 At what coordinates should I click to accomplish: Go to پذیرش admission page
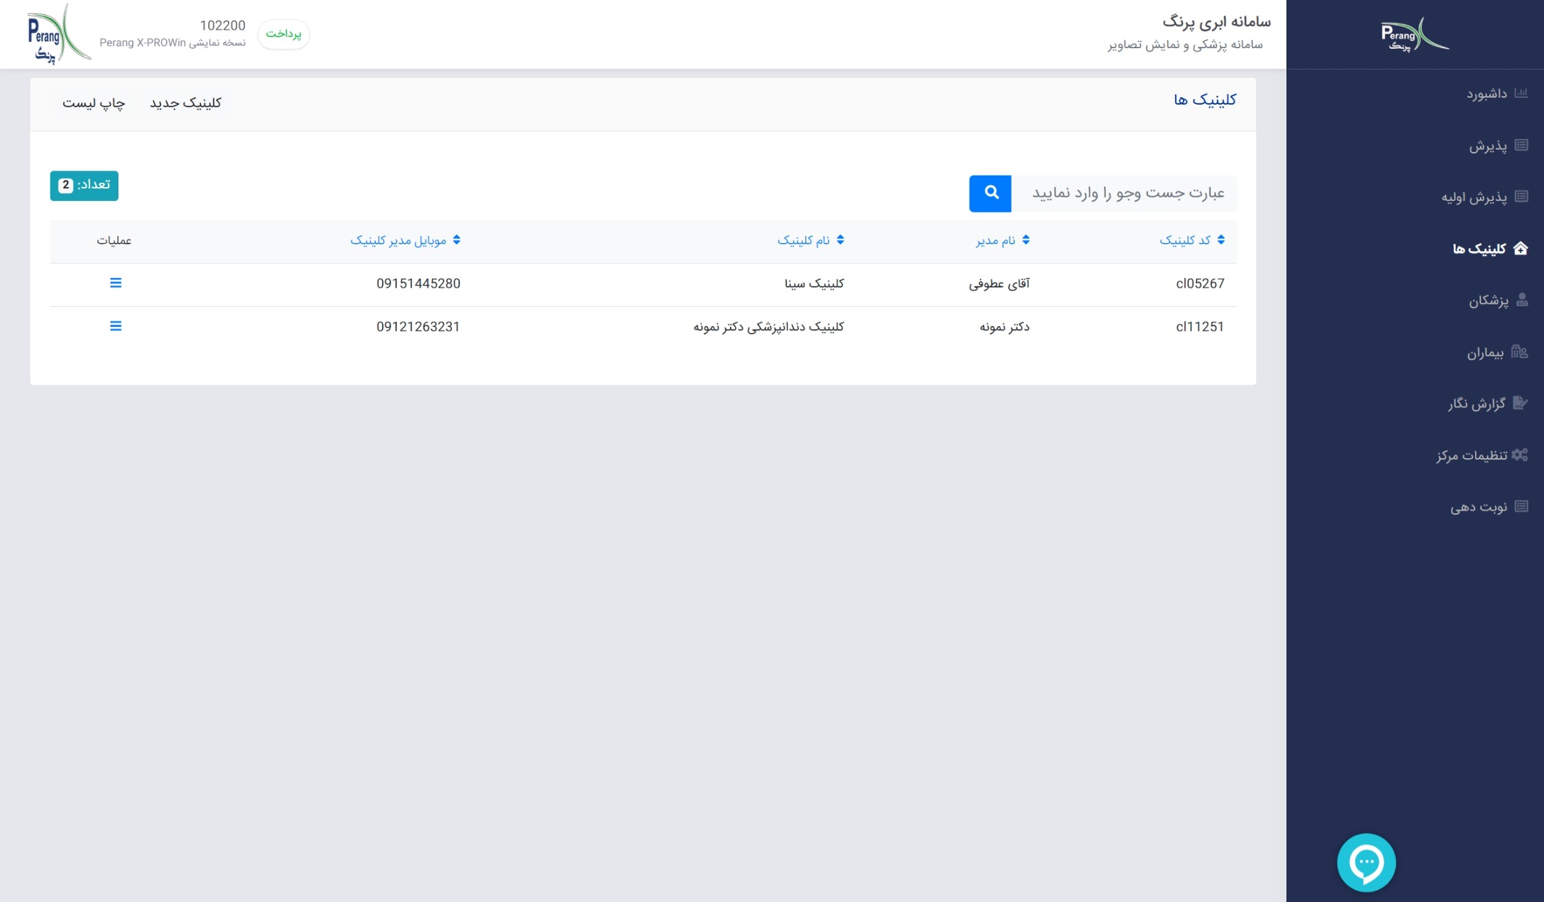(1488, 145)
